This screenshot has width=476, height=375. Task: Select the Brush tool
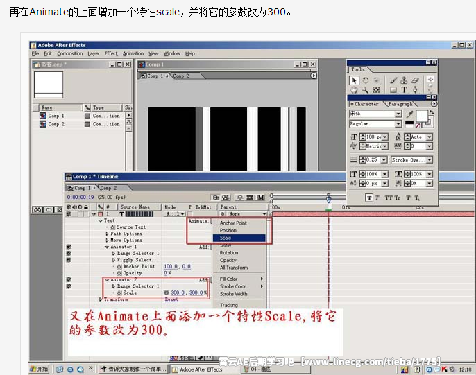393,80
